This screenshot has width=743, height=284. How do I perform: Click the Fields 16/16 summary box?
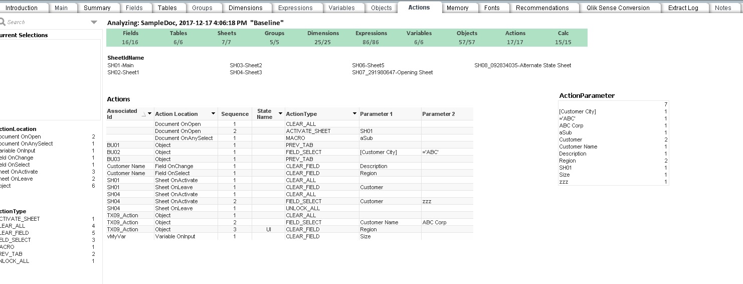(x=130, y=38)
